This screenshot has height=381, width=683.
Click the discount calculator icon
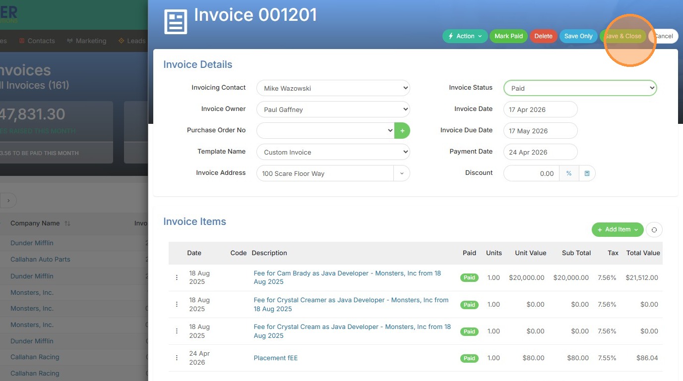[587, 173]
